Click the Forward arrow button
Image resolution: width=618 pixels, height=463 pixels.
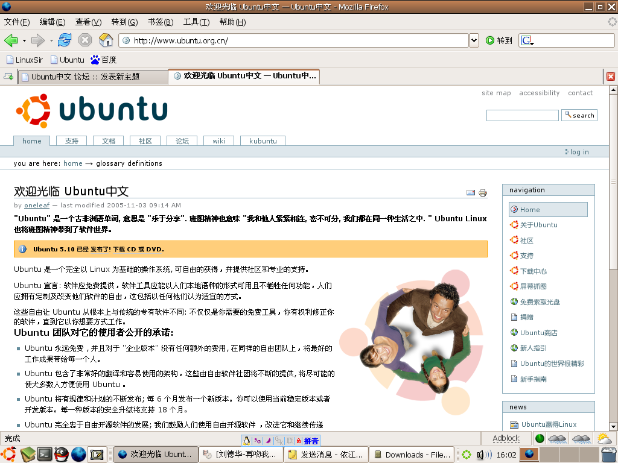pyautogui.click(x=38, y=40)
